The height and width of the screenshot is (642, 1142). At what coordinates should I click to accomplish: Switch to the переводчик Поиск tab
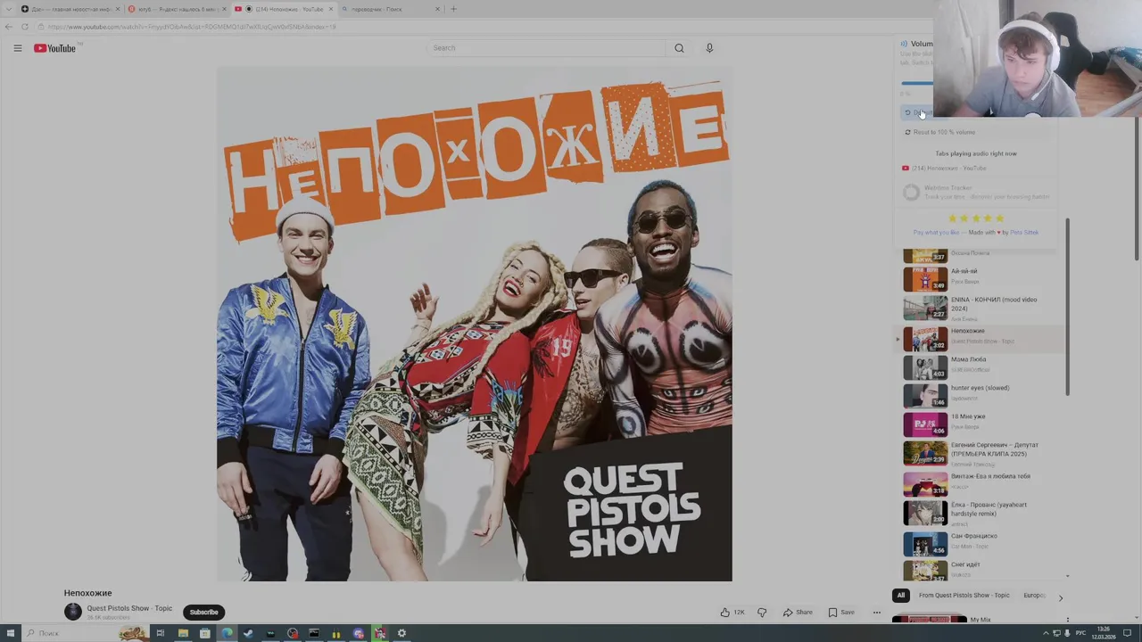[390, 9]
